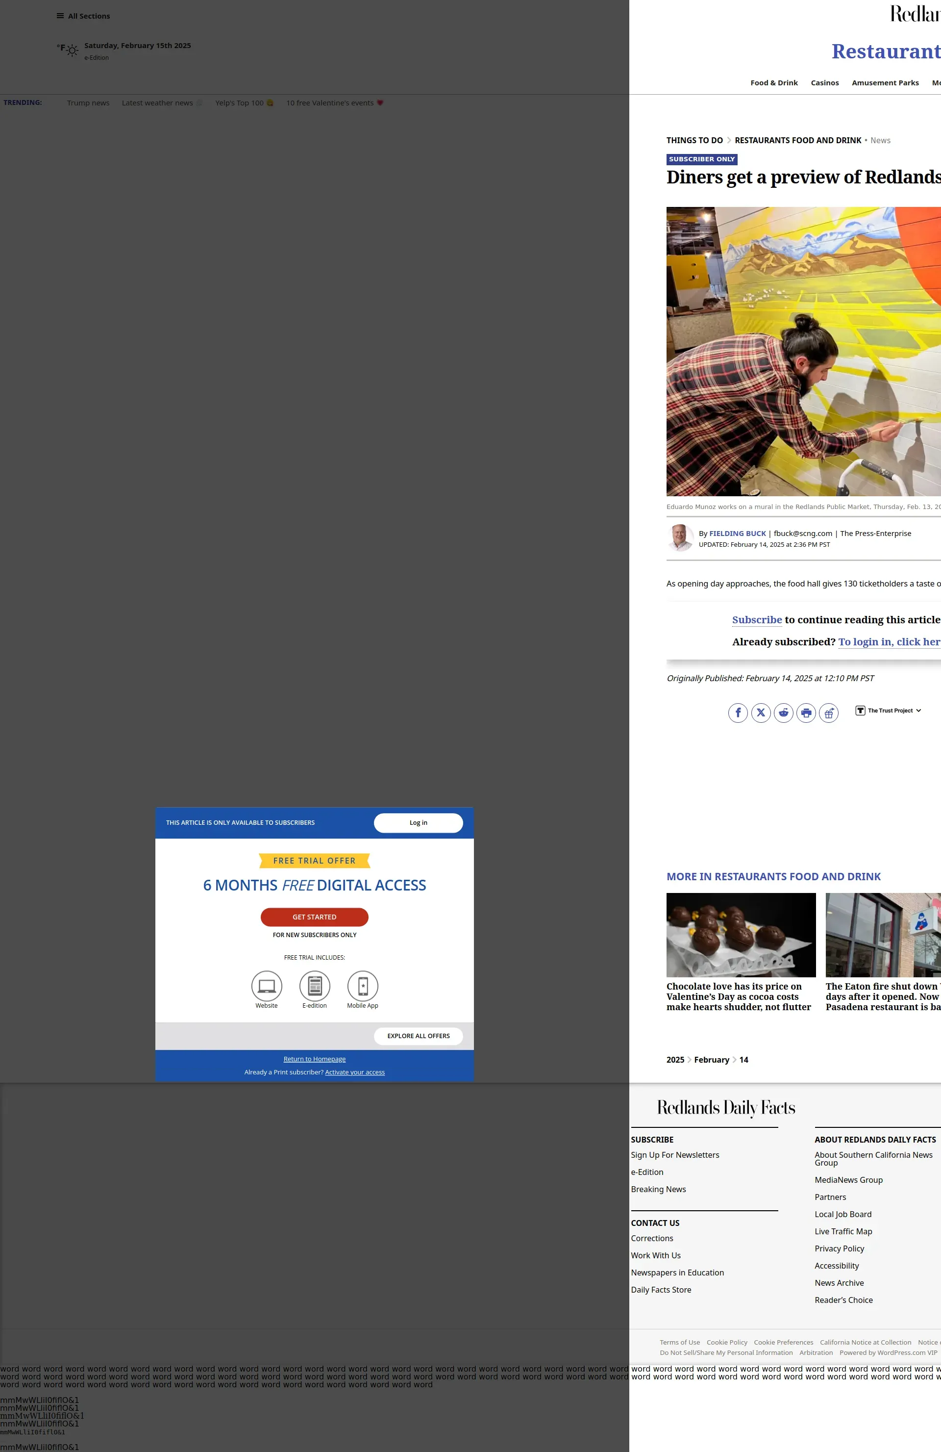The height and width of the screenshot is (1452, 941).
Task: Click the red Get Started button
Action: coord(314,917)
